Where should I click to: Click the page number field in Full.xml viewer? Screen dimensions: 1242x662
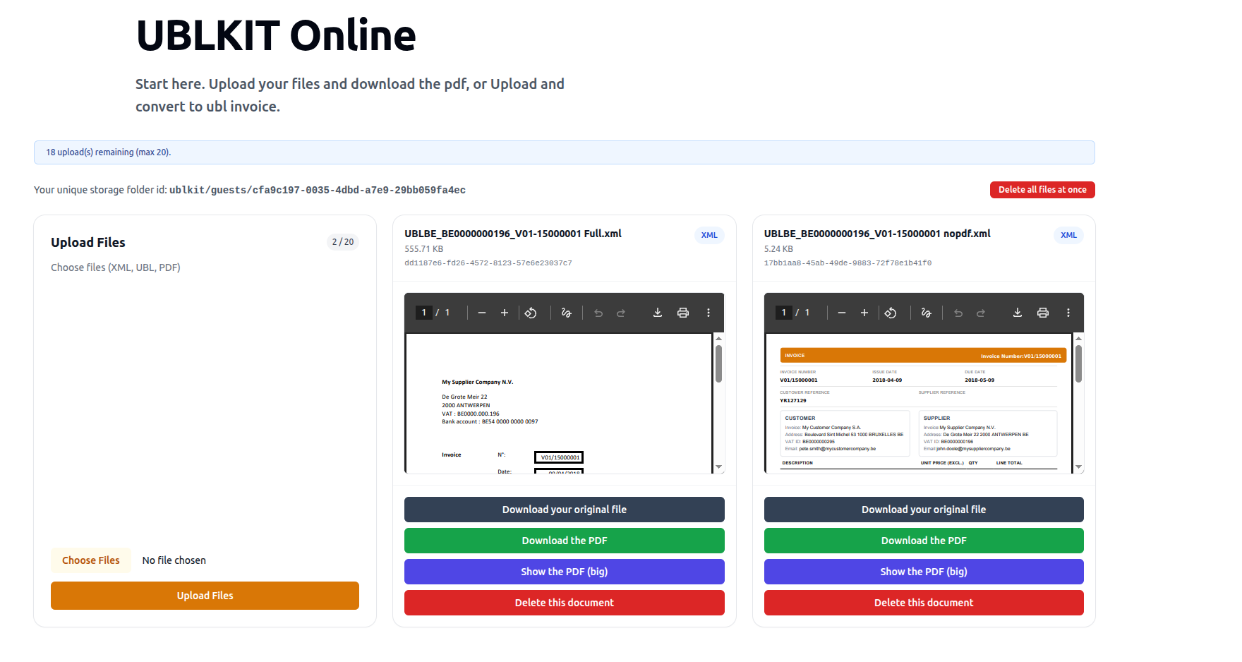pyautogui.click(x=423, y=312)
